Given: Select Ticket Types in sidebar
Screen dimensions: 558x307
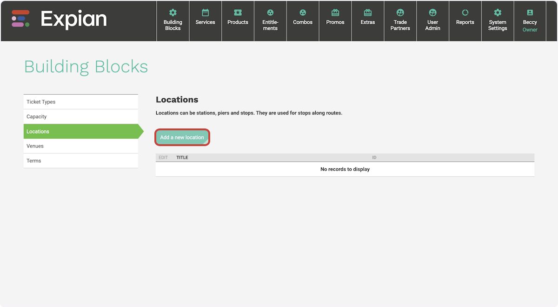Looking at the screenshot, I should coord(81,102).
